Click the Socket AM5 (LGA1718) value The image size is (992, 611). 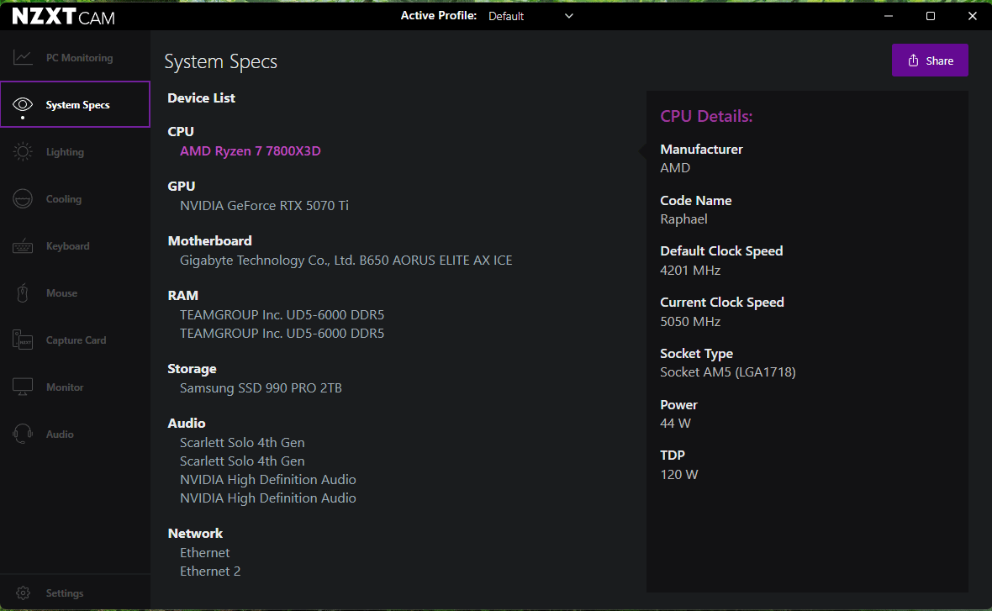point(727,372)
